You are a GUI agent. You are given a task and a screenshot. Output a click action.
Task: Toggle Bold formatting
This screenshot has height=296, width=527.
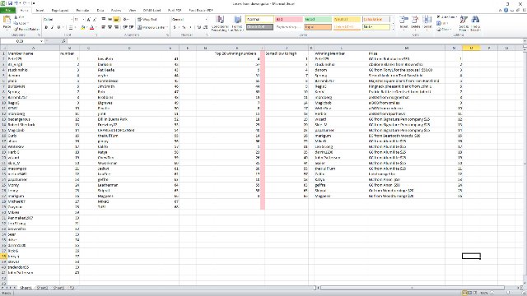pyautogui.click(x=46, y=27)
